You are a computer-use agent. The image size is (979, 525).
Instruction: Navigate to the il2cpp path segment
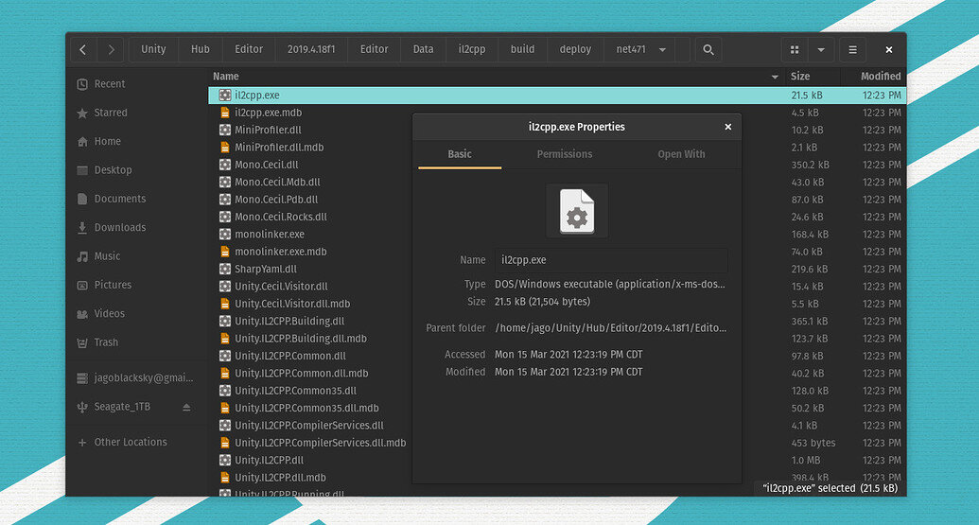473,50
